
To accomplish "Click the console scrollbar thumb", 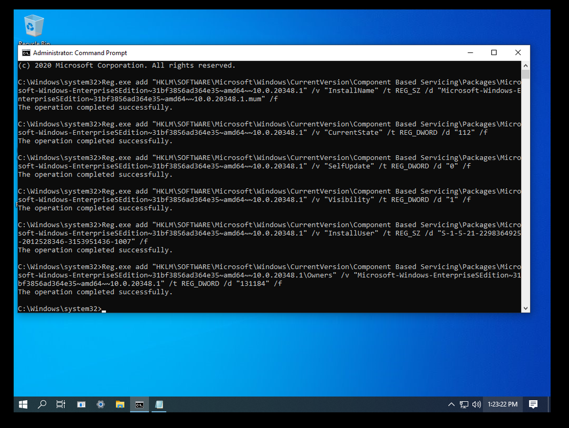I will 526,74.
